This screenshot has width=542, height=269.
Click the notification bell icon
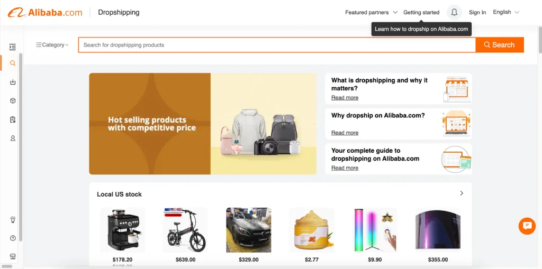point(454,12)
